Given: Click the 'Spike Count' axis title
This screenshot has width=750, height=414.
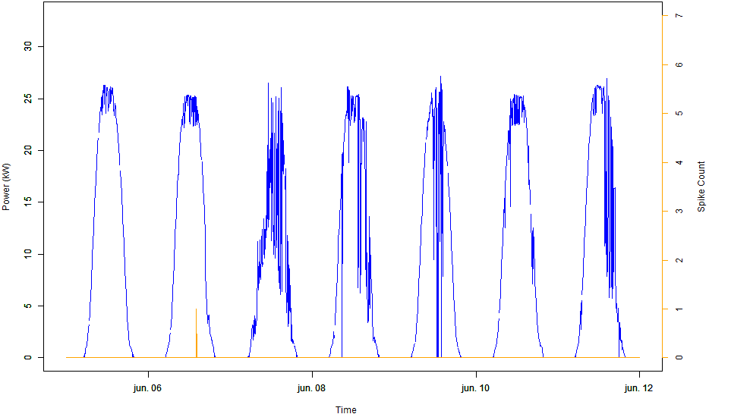Looking at the screenshot, I should [x=701, y=187].
